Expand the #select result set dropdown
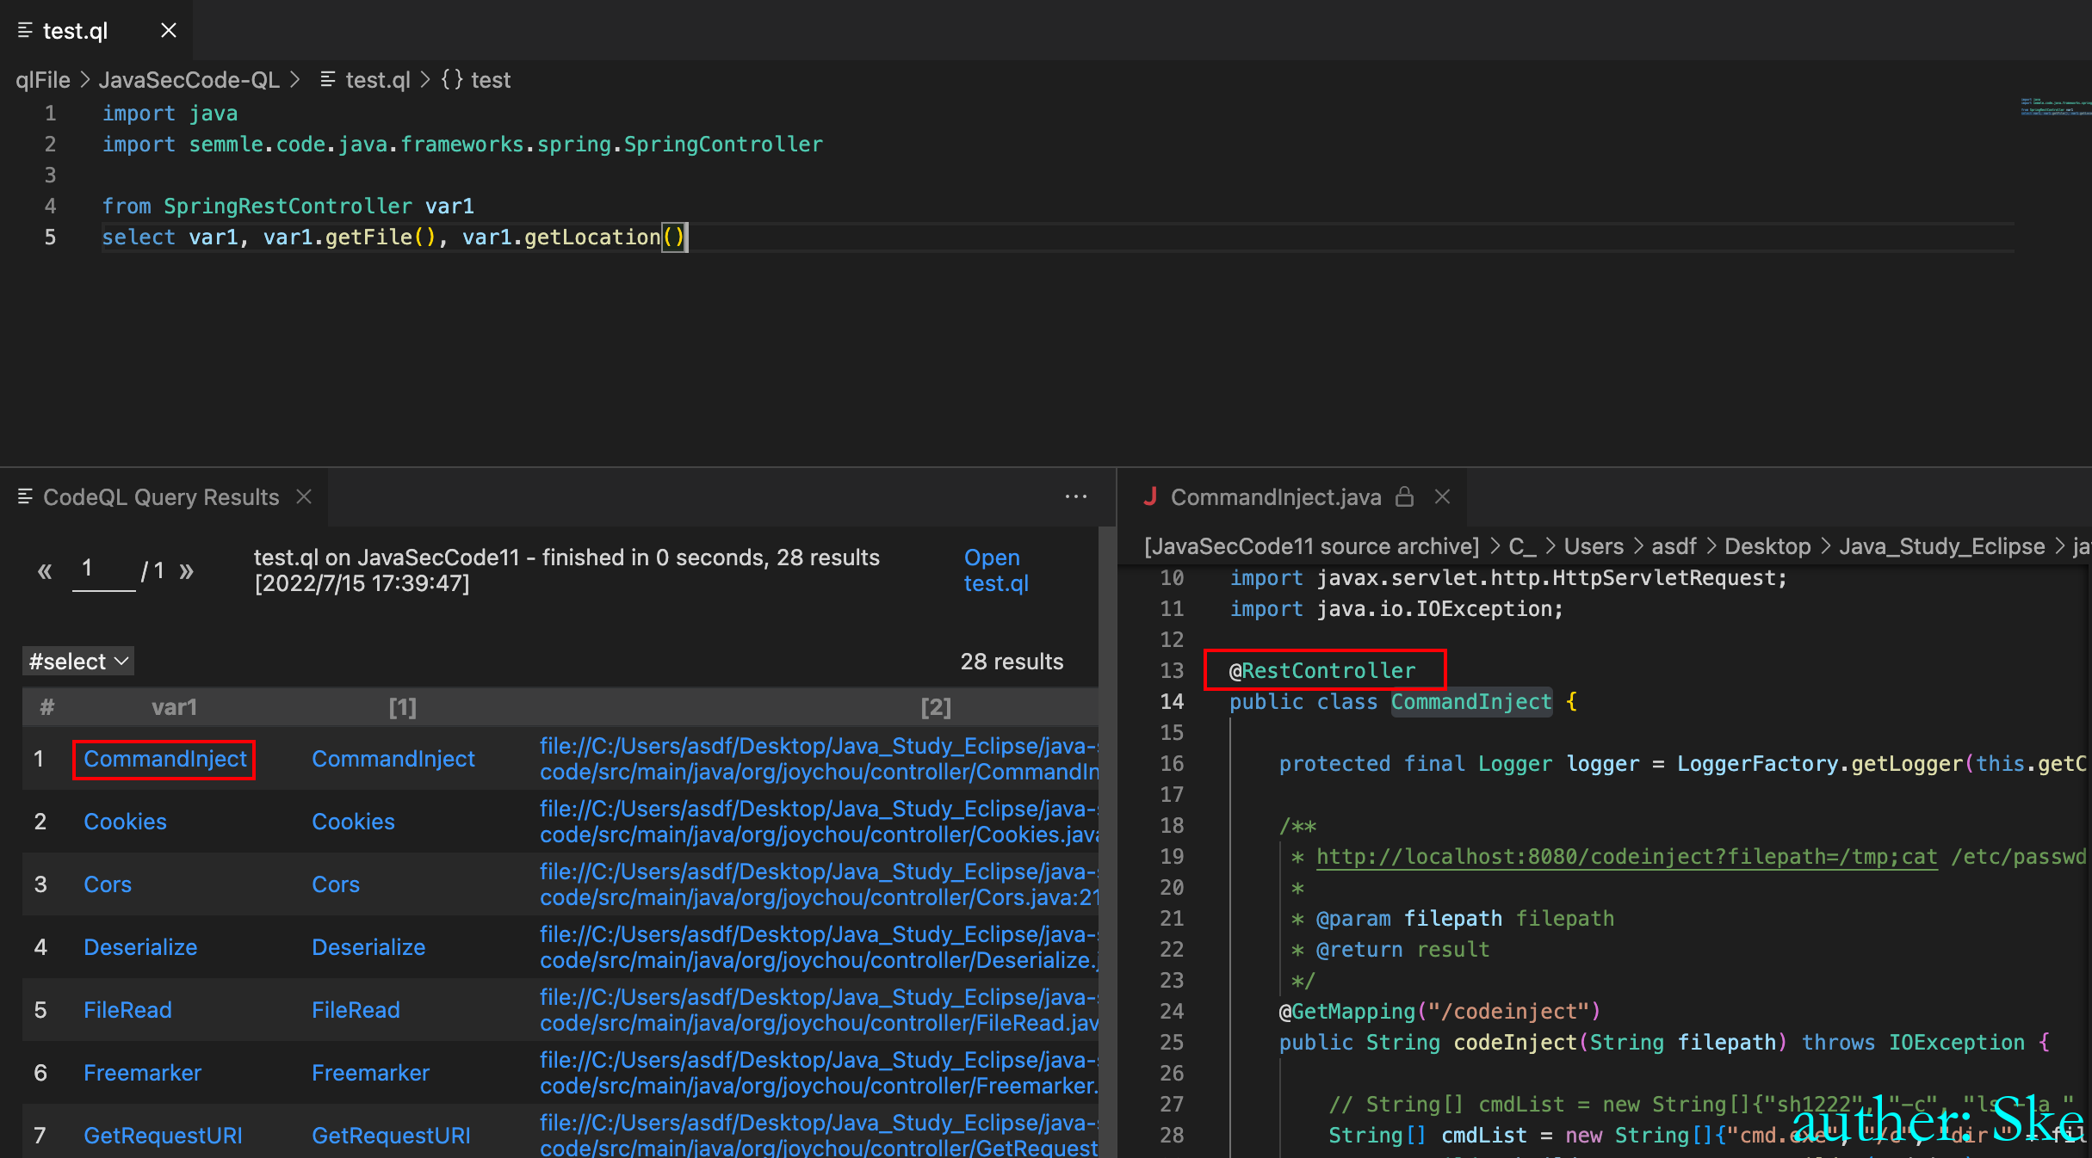The image size is (2092, 1158). pyautogui.click(x=78, y=661)
